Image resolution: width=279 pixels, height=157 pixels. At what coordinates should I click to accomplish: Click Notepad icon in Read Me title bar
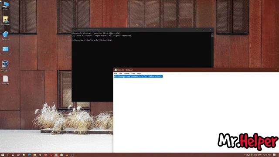[x=116, y=70]
